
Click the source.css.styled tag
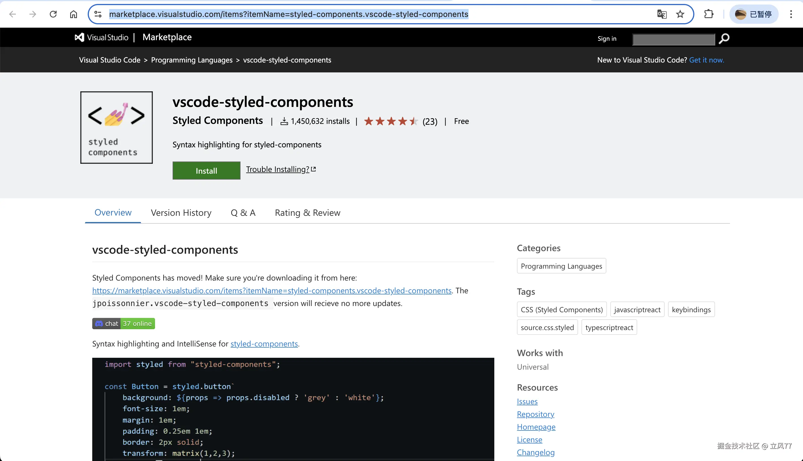(x=547, y=328)
